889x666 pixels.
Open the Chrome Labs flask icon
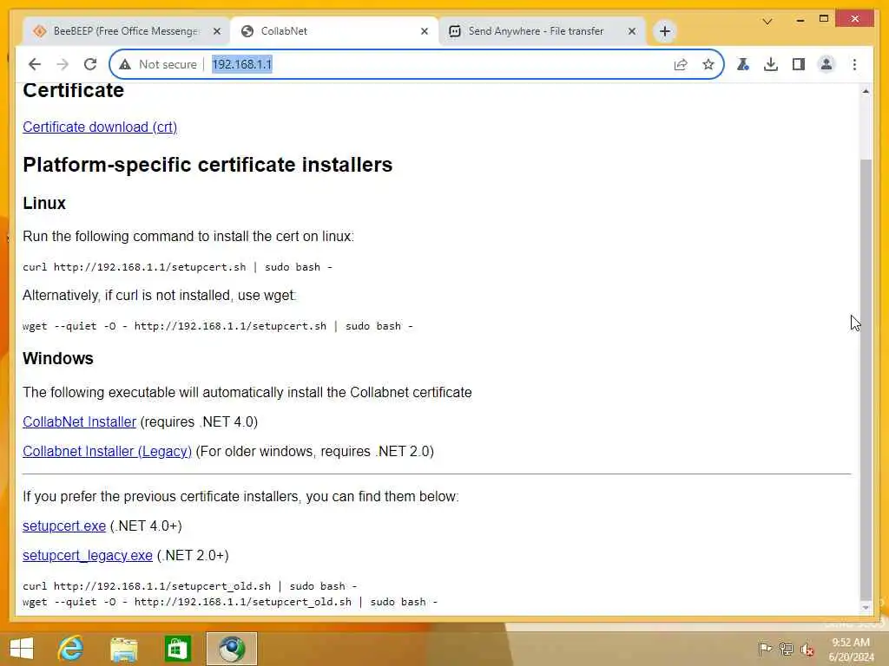(x=743, y=64)
